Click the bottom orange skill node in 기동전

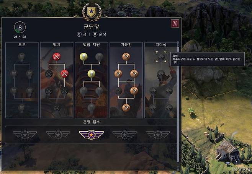click(126, 107)
